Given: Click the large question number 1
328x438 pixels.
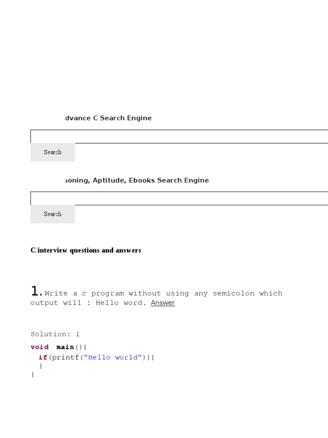Looking at the screenshot, I should pos(35,292).
